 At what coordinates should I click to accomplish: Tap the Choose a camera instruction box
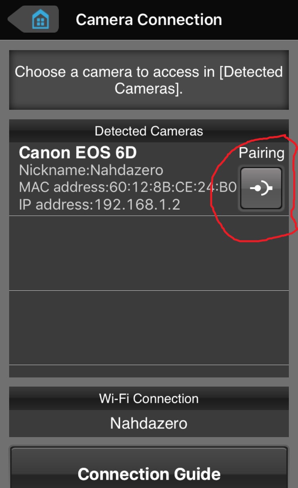click(x=149, y=80)
